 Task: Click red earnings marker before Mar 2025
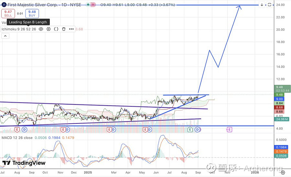tap(109, 129)
